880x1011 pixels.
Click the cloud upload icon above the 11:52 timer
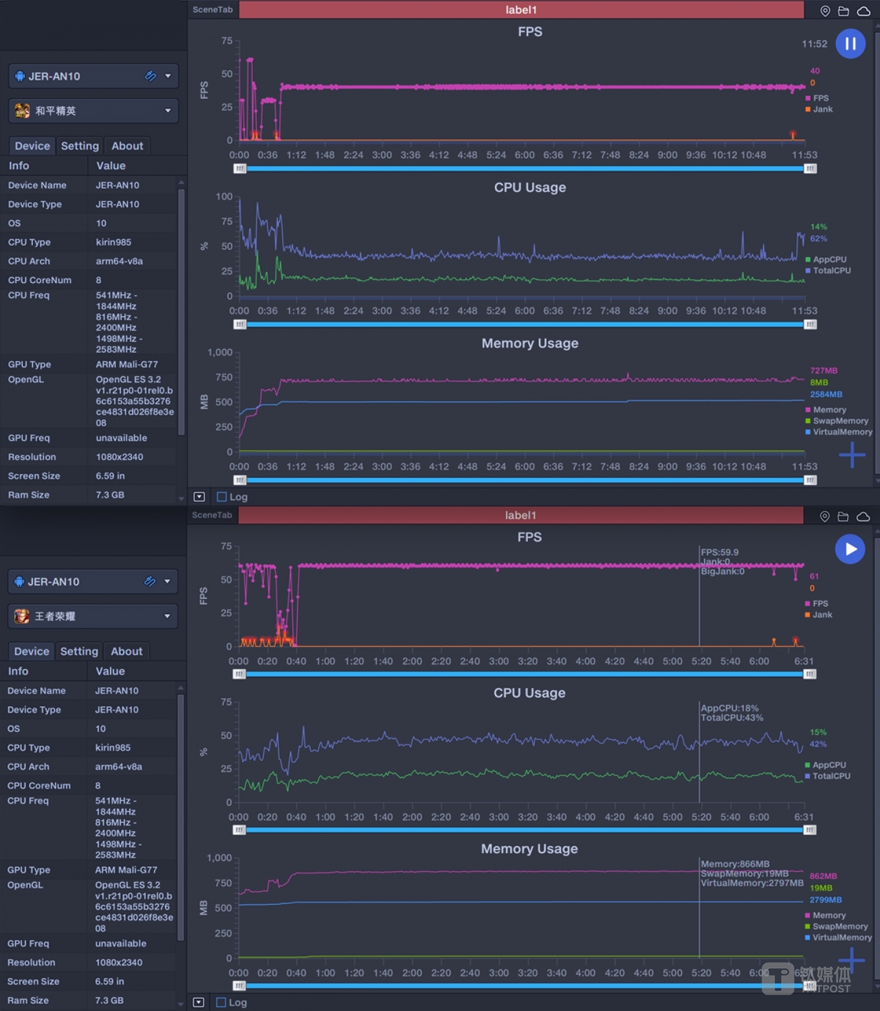(x=864, y=11)
